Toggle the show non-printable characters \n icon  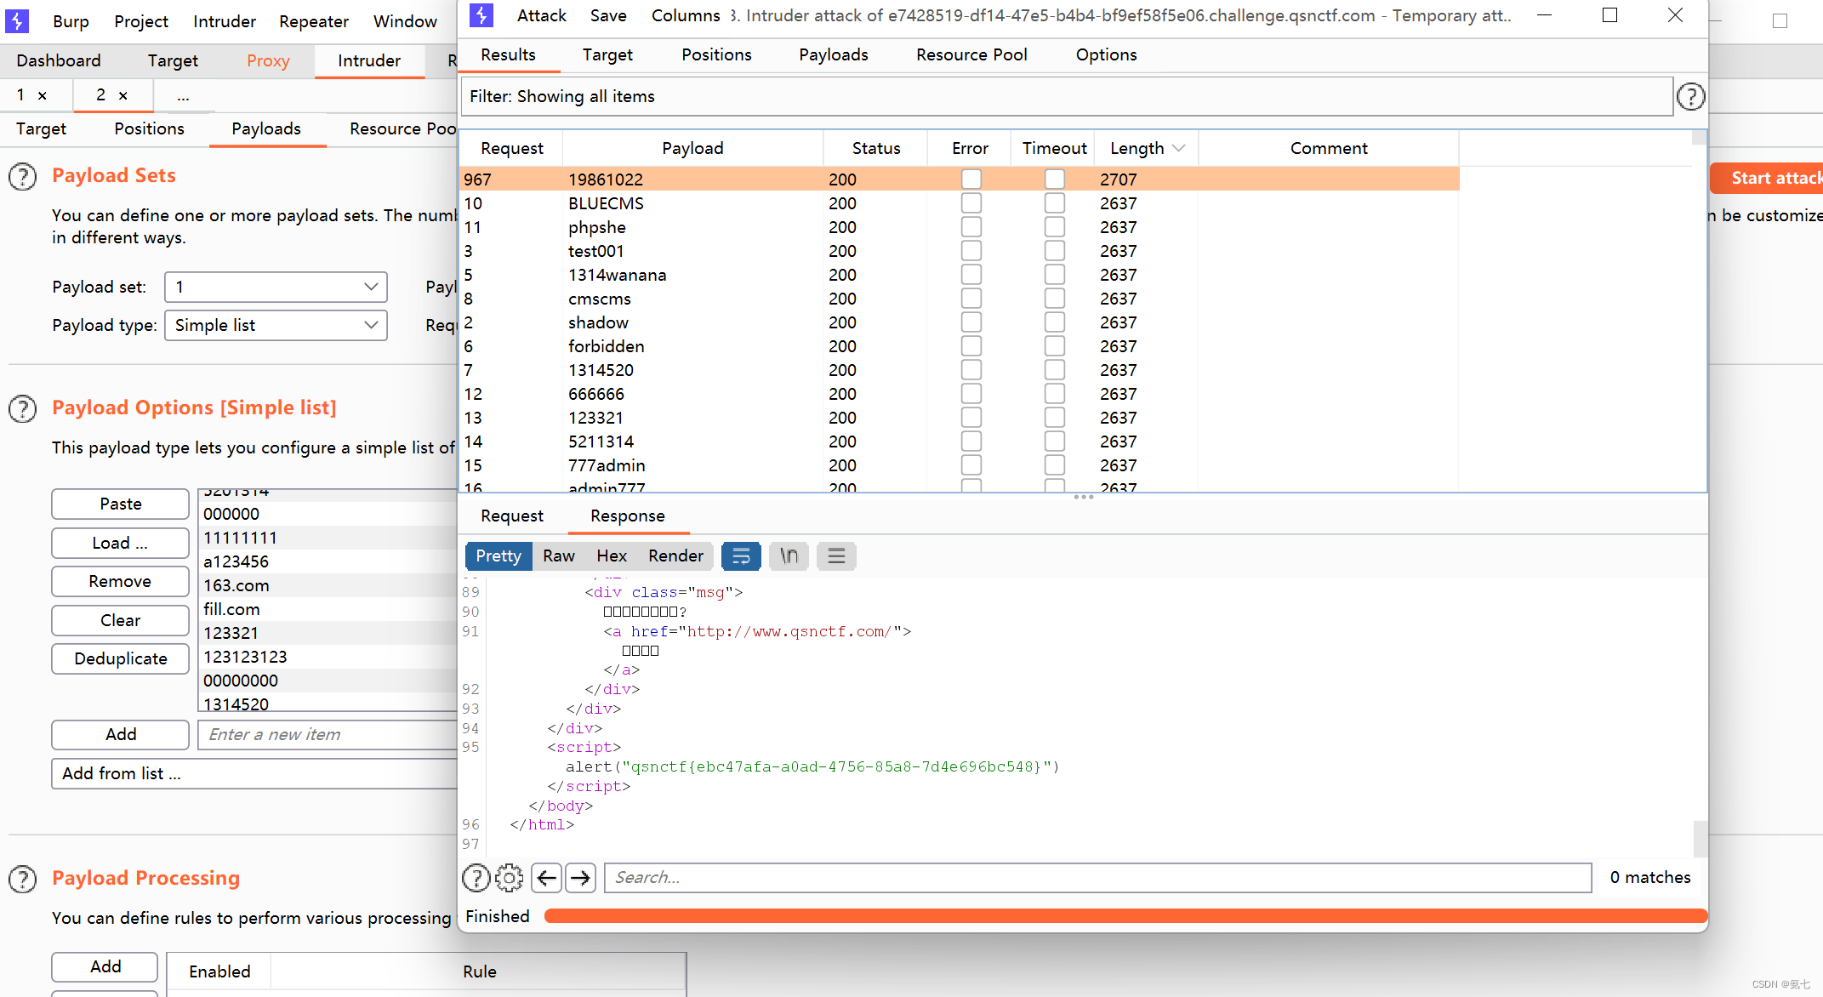pyautogui.click(x=789, y=556)
